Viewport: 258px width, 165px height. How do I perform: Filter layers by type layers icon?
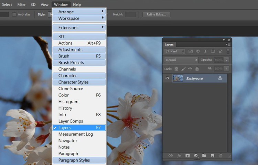205,51
